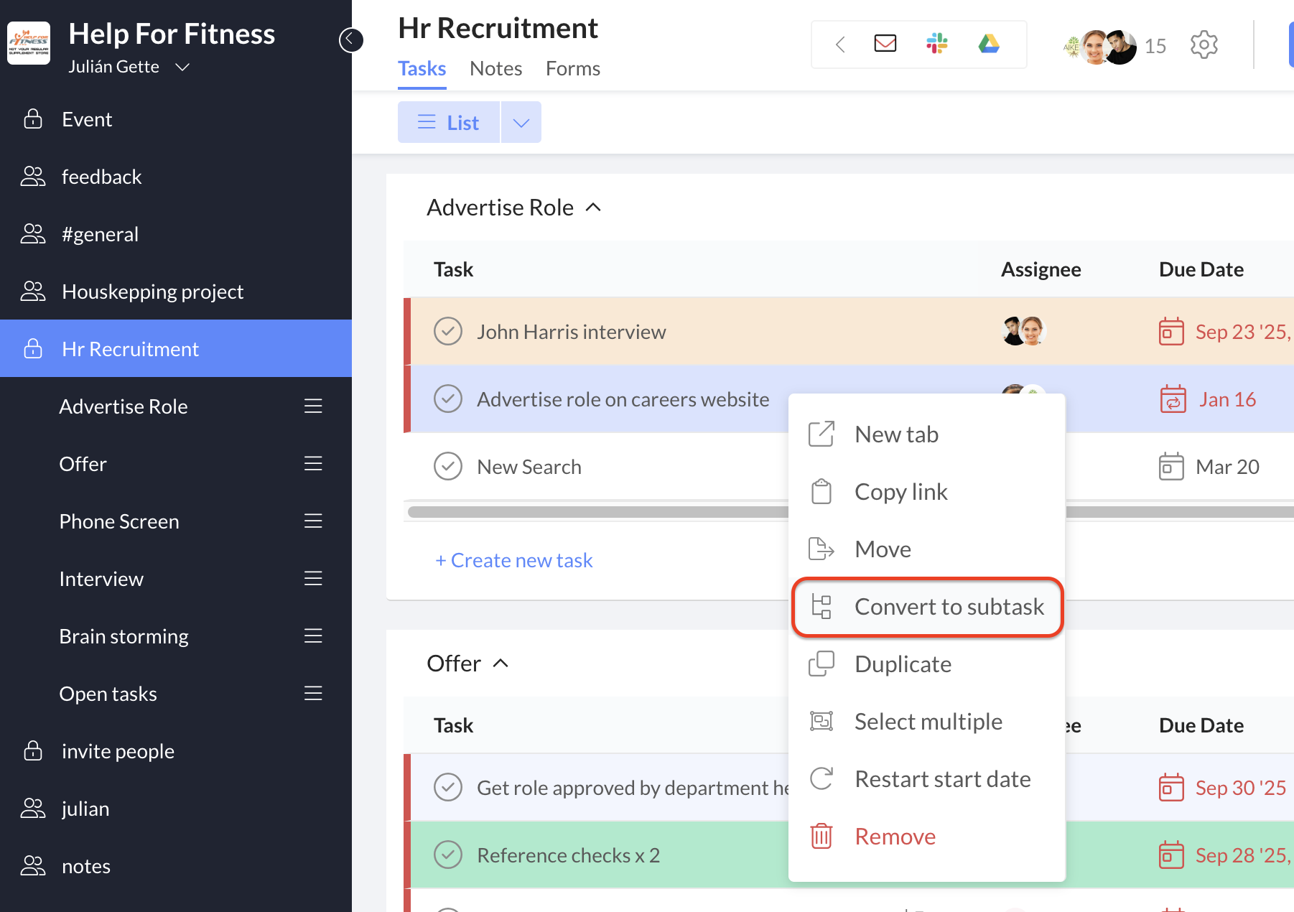Click the calendar icon for Mar 20

(x=1171, y=467)
